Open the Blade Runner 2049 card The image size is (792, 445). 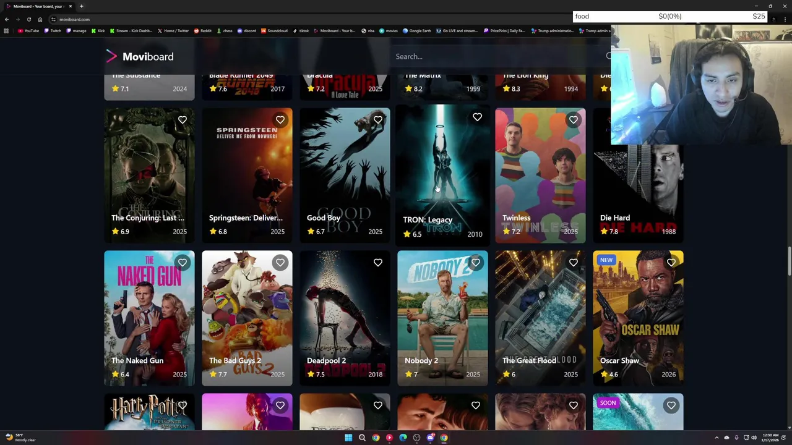(x=247, y=86)
